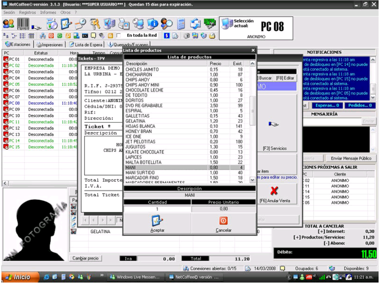Switch to the Lista de Espera tab
This screenshot has width=381, height=284.
[x=86, y=45]
